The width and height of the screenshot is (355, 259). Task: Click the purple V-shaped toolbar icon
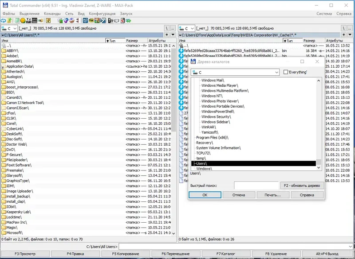point(65,20)
